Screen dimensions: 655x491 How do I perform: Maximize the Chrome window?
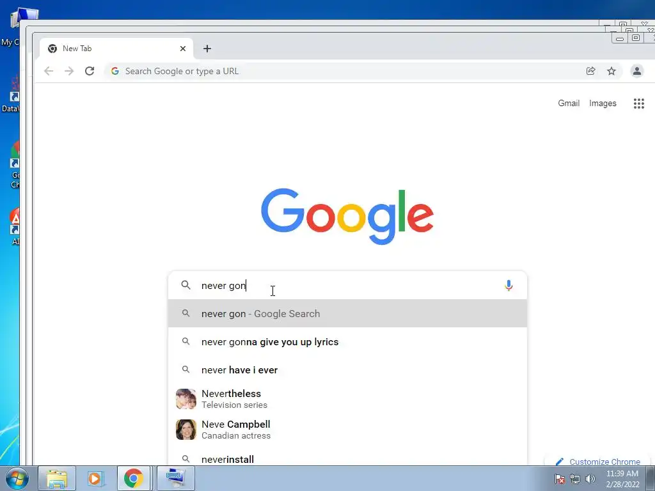click(635, 38)
